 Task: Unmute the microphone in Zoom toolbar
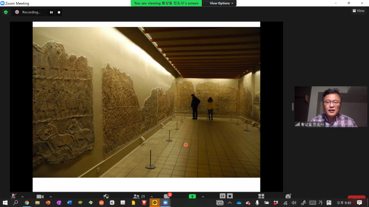(x=14, y=196)
